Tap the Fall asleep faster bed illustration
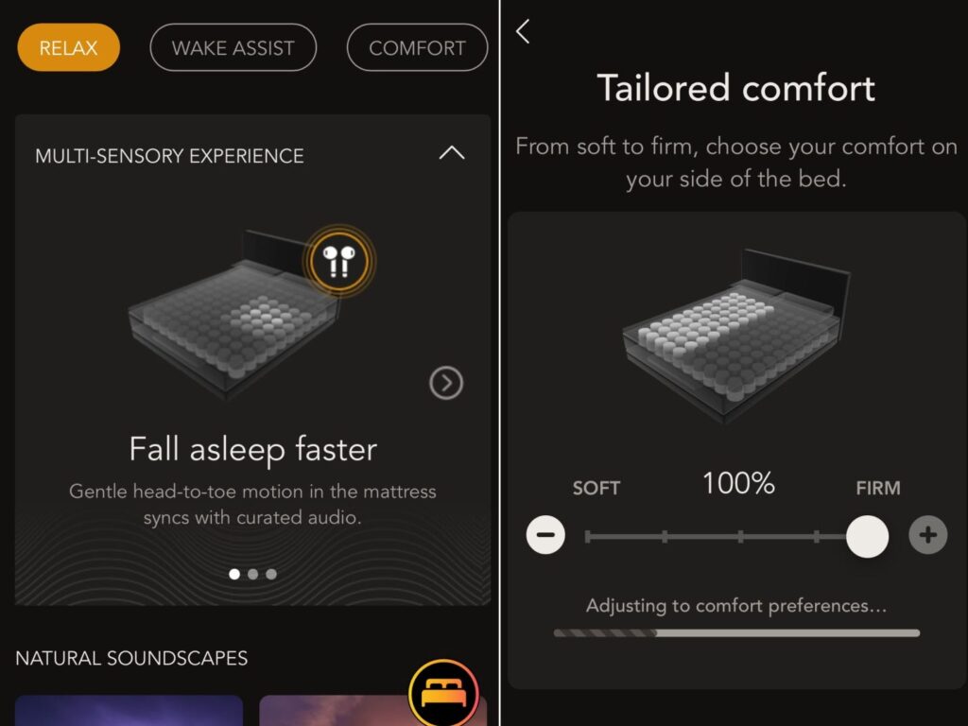Image resolution: width=968 pixels, height=726 pixels. 234,315
